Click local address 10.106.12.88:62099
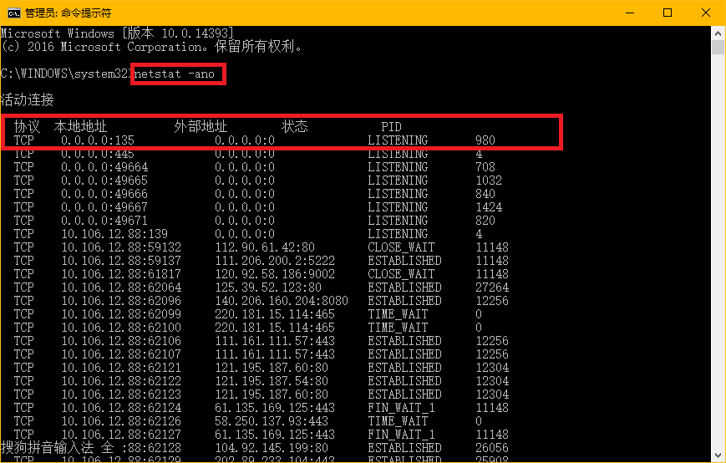 pos(121,315)
